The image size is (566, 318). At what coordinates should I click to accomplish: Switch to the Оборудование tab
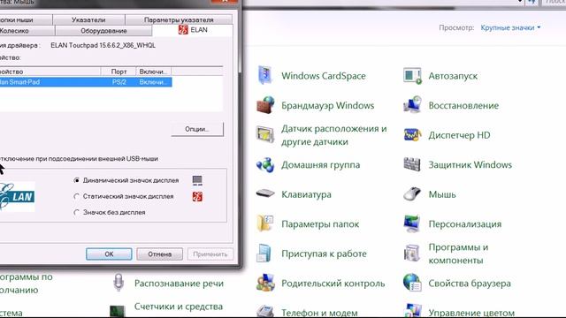point(103,31)
